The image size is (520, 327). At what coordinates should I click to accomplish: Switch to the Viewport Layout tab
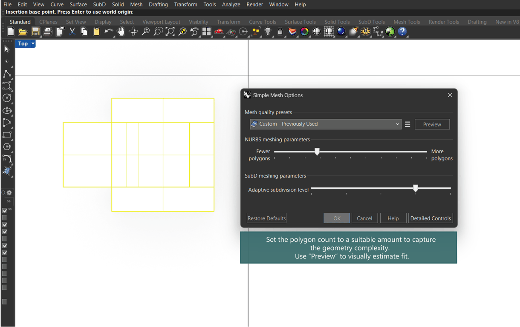pos(161,22)
